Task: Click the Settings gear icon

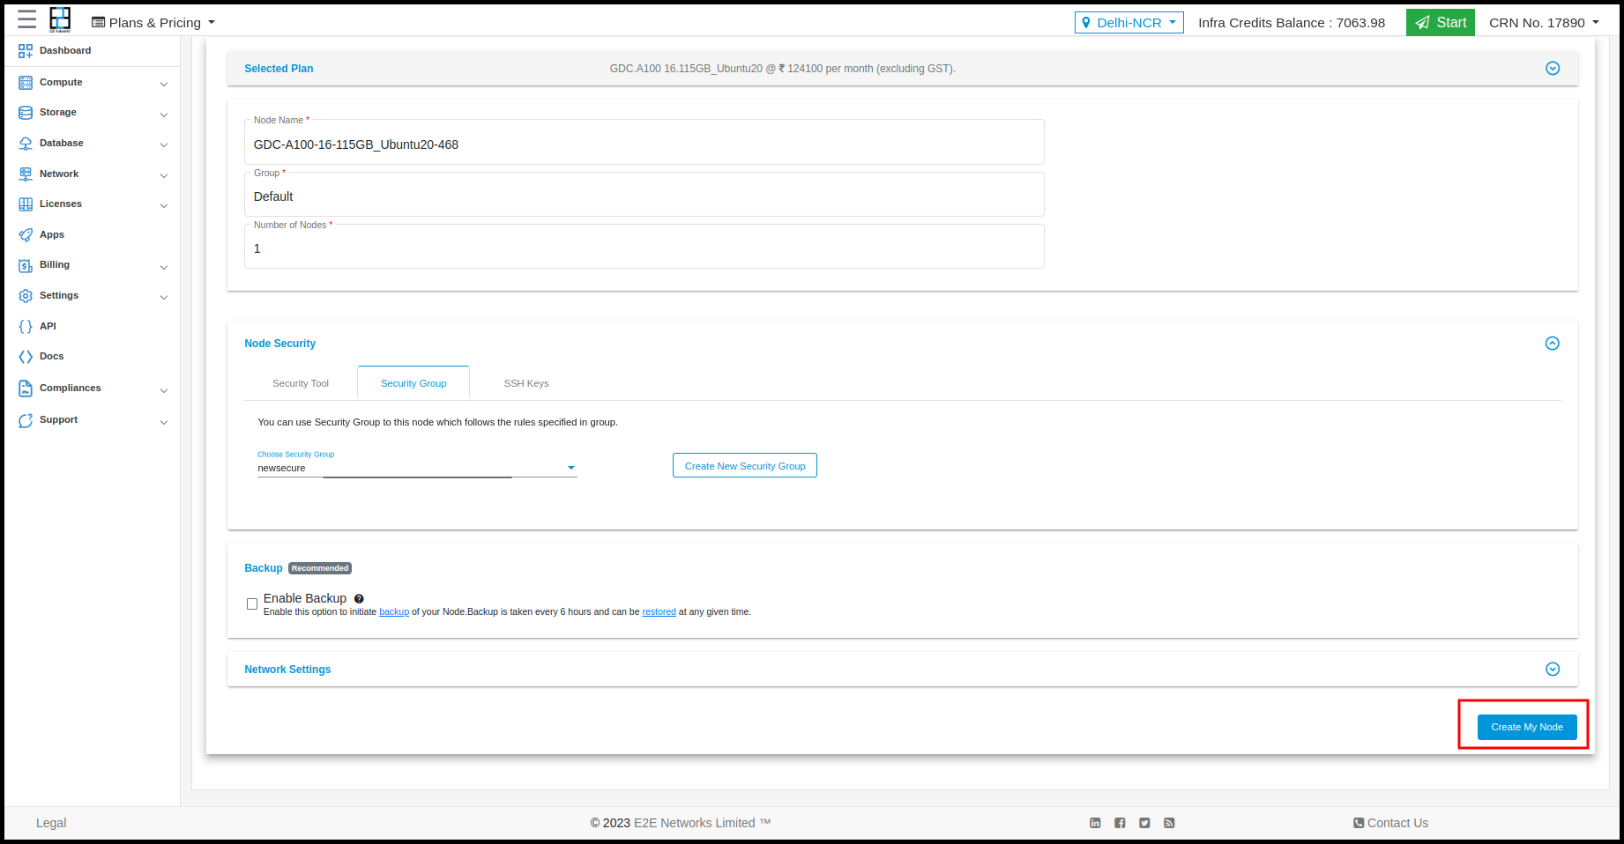Action: pos(26,296)
